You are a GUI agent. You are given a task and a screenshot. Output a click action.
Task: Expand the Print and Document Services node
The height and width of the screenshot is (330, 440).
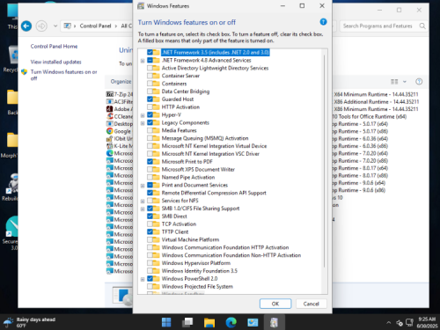pos(143,186)
